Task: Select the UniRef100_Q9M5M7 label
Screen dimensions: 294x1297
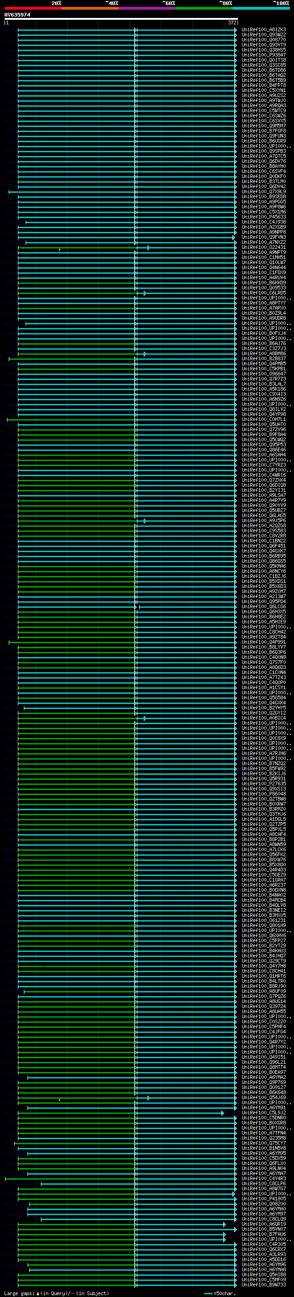Action: coord(264,126)
